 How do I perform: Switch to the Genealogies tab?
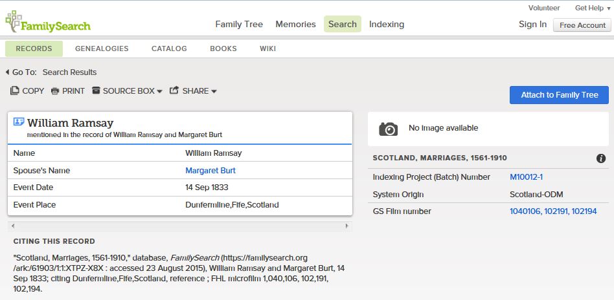[x=102, y=48]
